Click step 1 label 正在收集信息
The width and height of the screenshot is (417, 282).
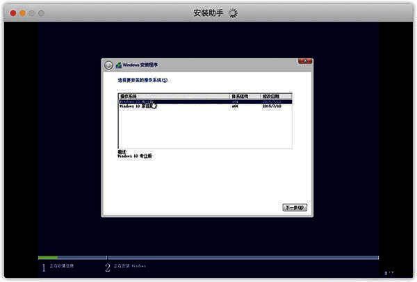[62, 266]
